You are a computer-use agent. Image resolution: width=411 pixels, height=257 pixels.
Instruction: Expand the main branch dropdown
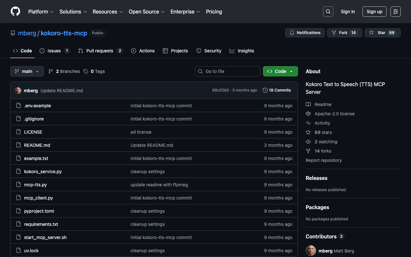(27, 71)
